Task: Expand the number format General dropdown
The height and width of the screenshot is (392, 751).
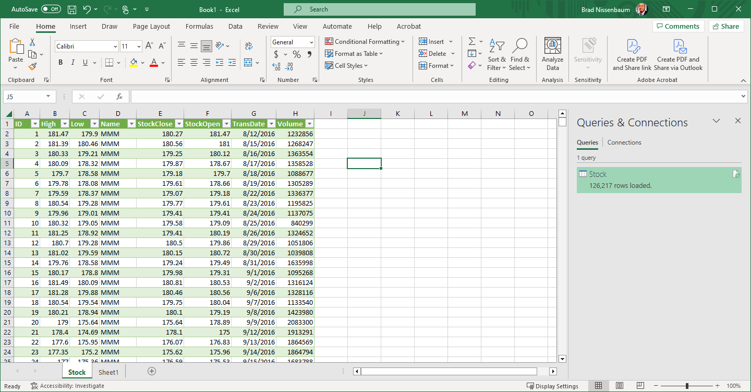Action: (311, 42)
